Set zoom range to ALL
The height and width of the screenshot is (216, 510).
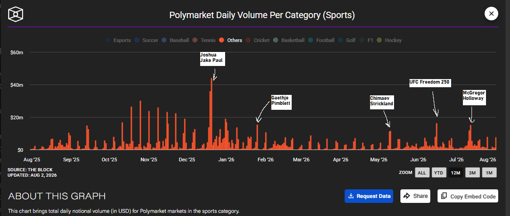422,173
